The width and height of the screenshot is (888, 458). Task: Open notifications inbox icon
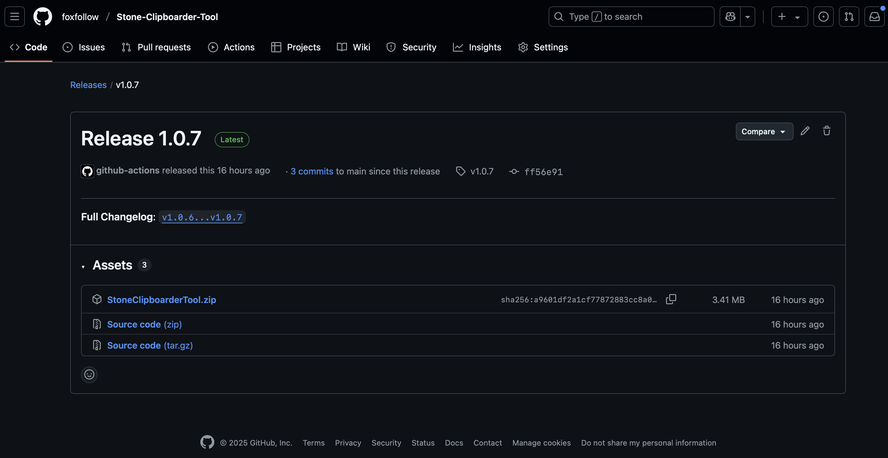tap(874, 17)
